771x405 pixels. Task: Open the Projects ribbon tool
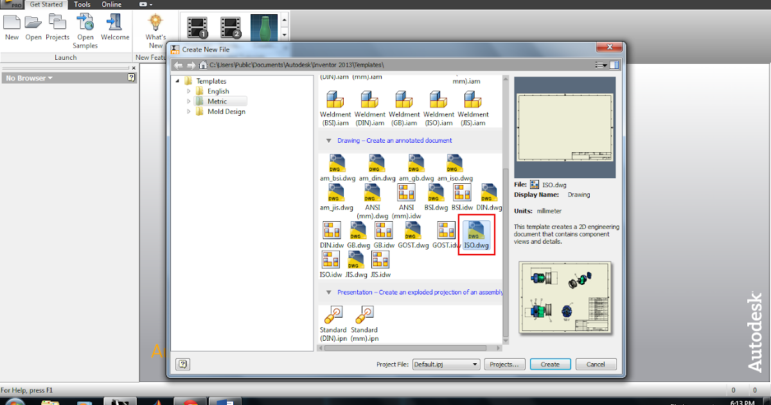pos(57,28)
